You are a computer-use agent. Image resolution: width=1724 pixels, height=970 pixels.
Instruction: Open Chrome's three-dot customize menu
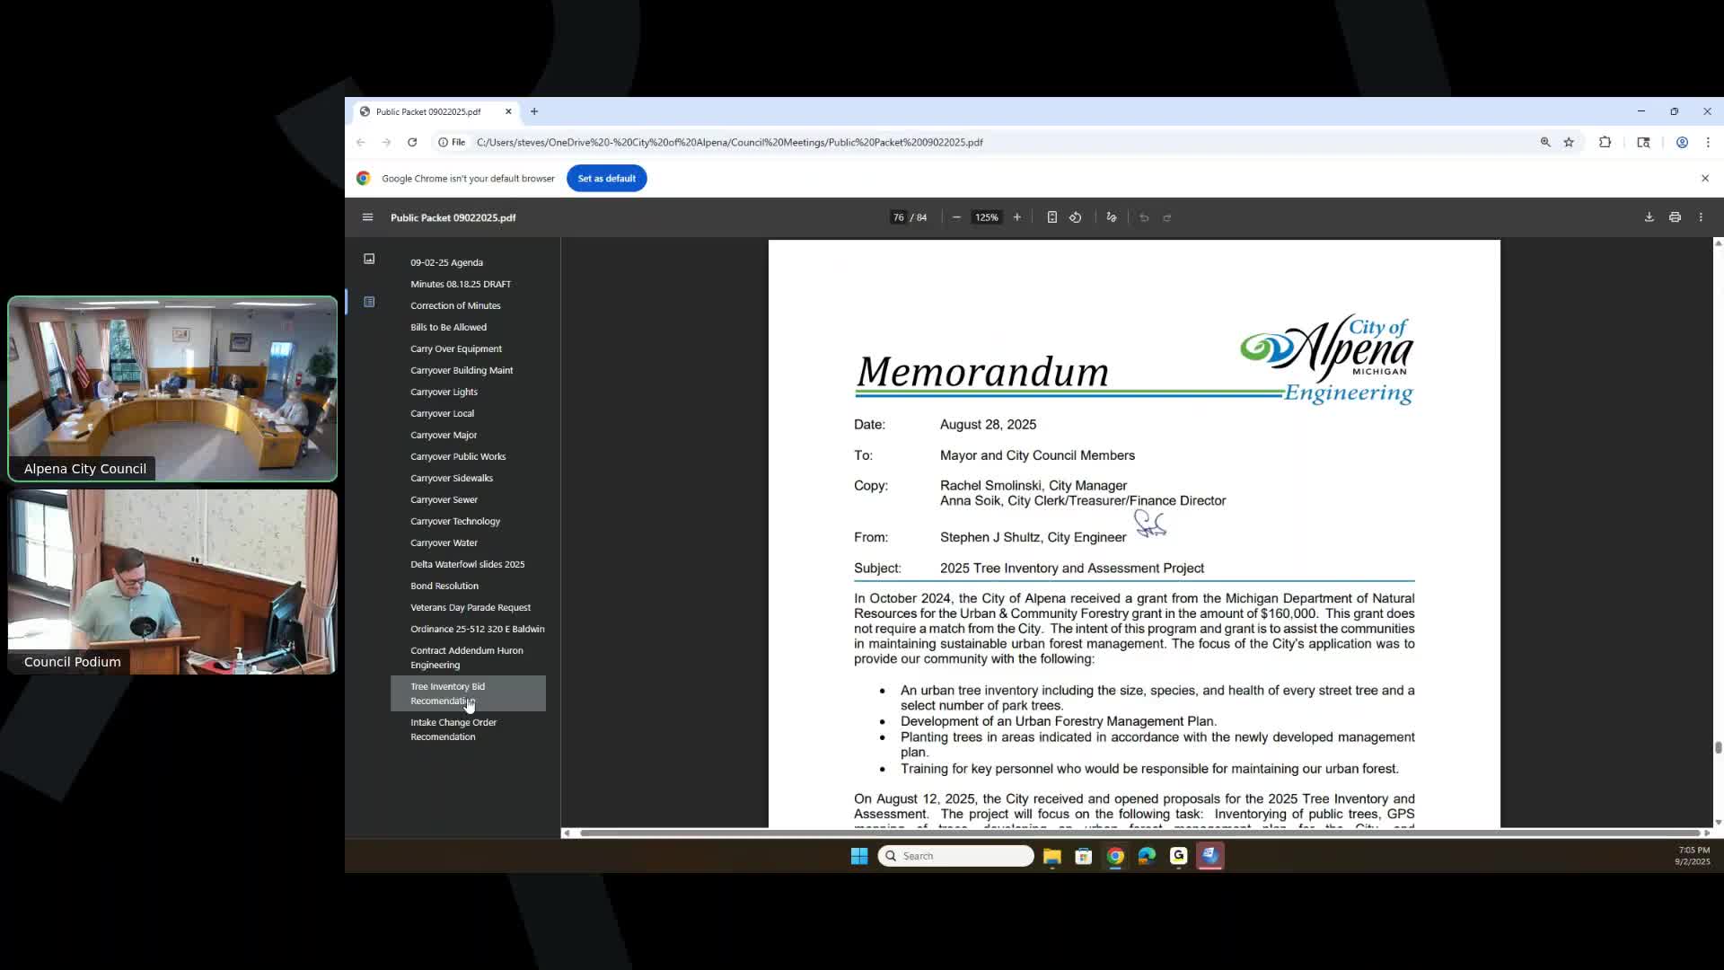1708,142
